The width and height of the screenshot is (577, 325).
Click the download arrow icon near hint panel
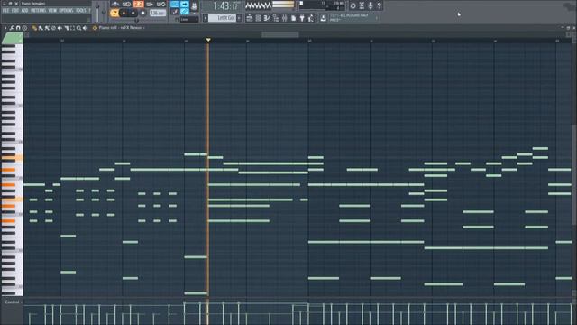coord(323,18)
